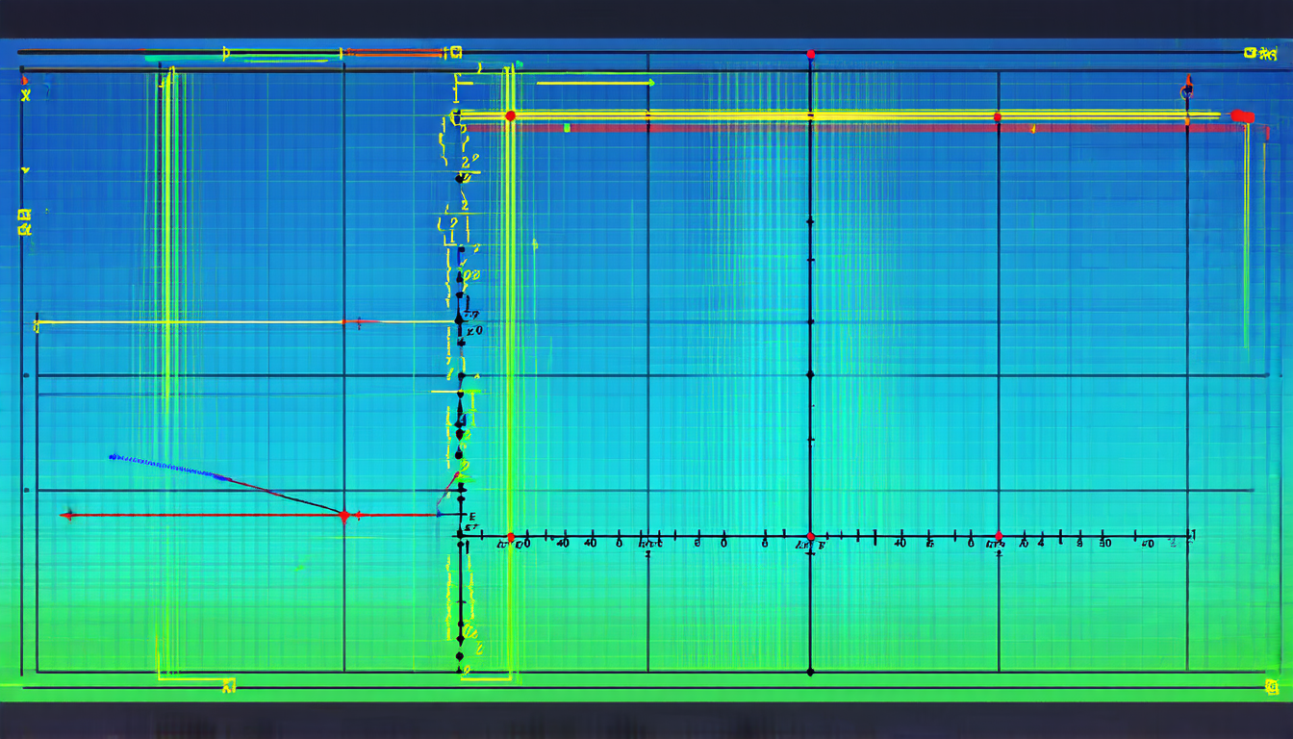The width and height of the screenshot is (1293, 739).
Task: Click the small yellow arrow below the X icon
Action: tap(26, 170)
